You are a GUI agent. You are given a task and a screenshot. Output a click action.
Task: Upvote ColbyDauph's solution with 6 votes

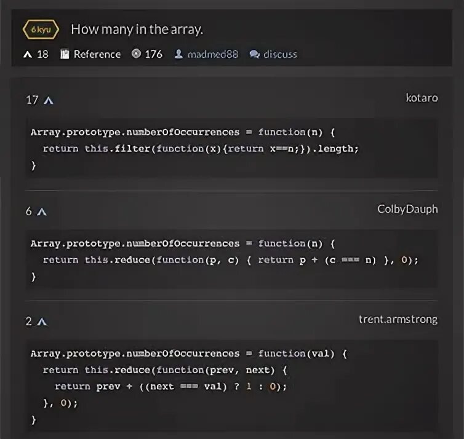[x=42, y=212]
